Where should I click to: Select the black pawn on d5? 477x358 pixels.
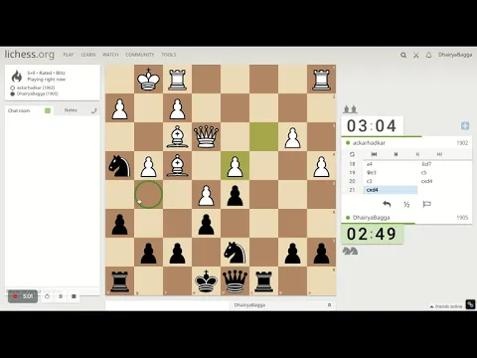pyautogui.click(x=235, y=194)
